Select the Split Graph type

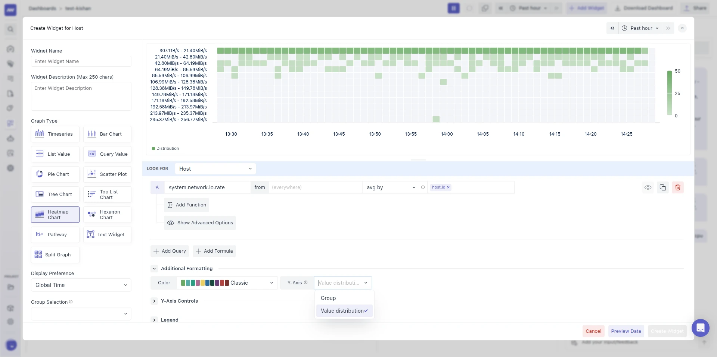point(55,255)
